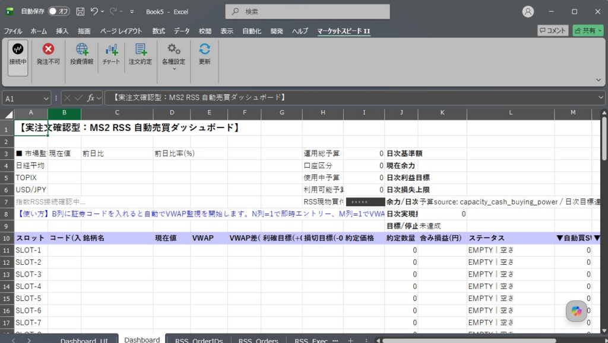Open the redo history dropdown arrow
608x343 pixels.
[x=121, y=12]
